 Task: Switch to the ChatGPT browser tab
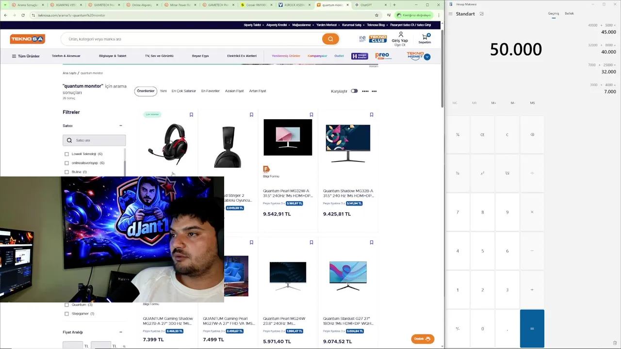371,5
